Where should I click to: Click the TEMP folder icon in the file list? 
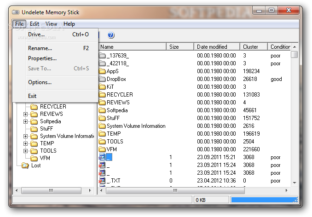[102, 134]
